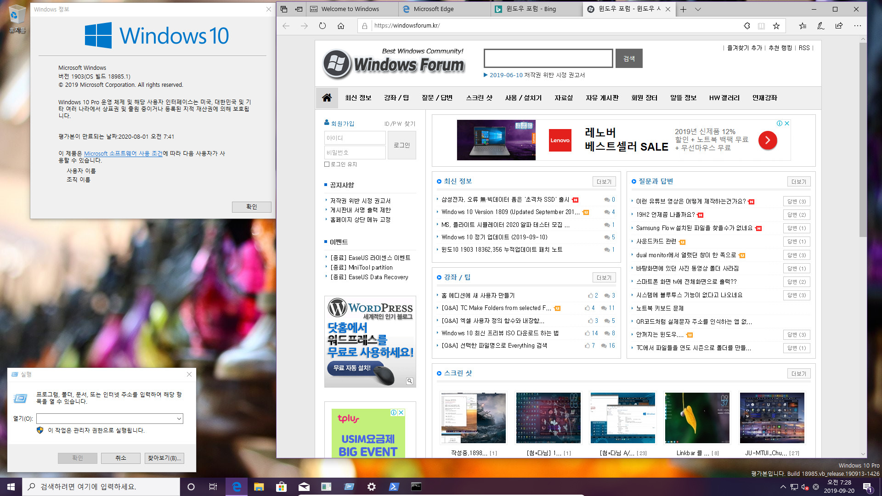Open 저작권 위반 시정 권고서 notice
Image resolution: width=882 pixels, height=496 pixels.
360,201
